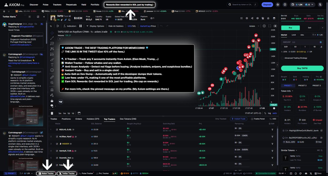Open the Trades tab below chart
This screenshot has width=328, height=176.
(54, 119)
